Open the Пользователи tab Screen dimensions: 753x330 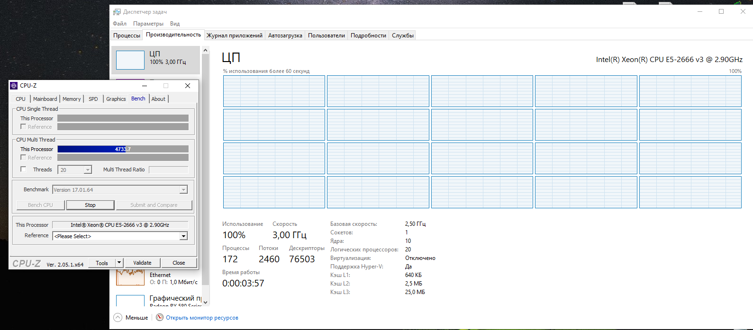327,36
